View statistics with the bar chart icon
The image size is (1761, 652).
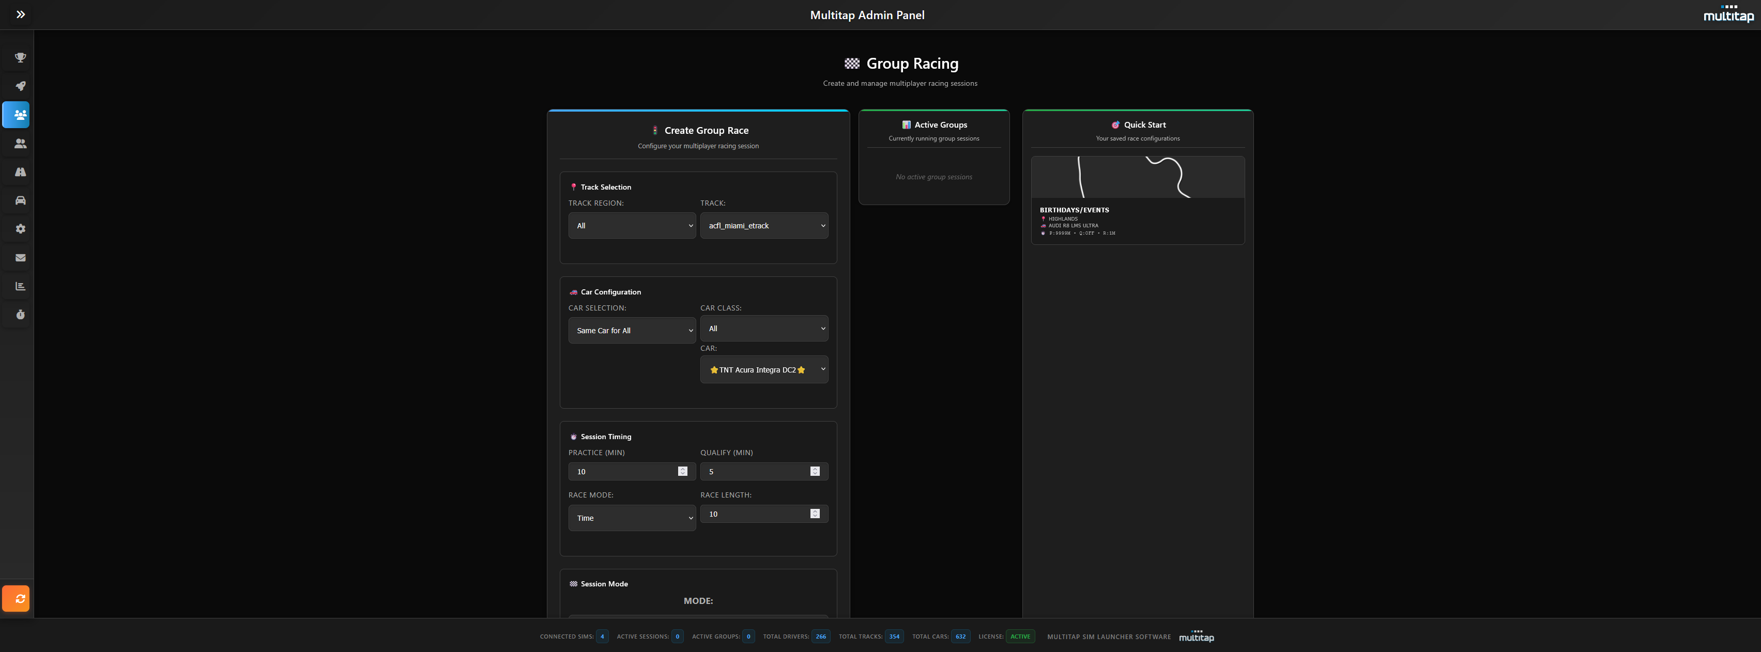tap(19, 286)
